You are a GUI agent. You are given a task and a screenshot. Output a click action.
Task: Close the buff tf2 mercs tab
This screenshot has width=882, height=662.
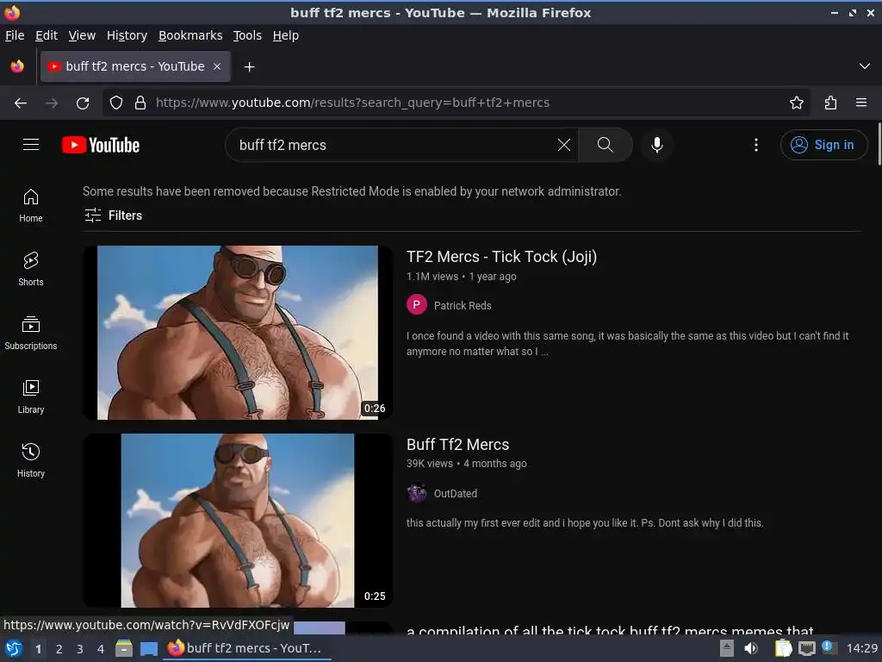pyautogui.click(x=216, y=66)
